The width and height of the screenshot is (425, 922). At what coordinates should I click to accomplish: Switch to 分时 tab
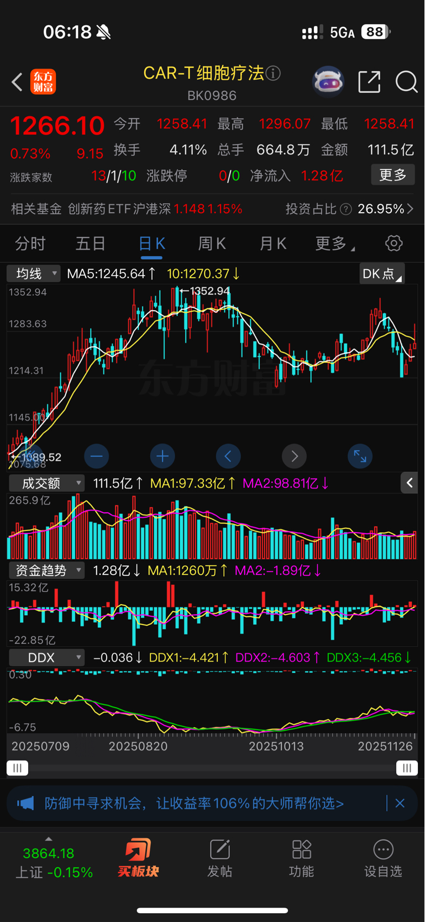tap(30, 244)
